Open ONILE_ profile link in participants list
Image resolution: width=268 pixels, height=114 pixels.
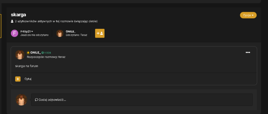click(x=70, y=31)
